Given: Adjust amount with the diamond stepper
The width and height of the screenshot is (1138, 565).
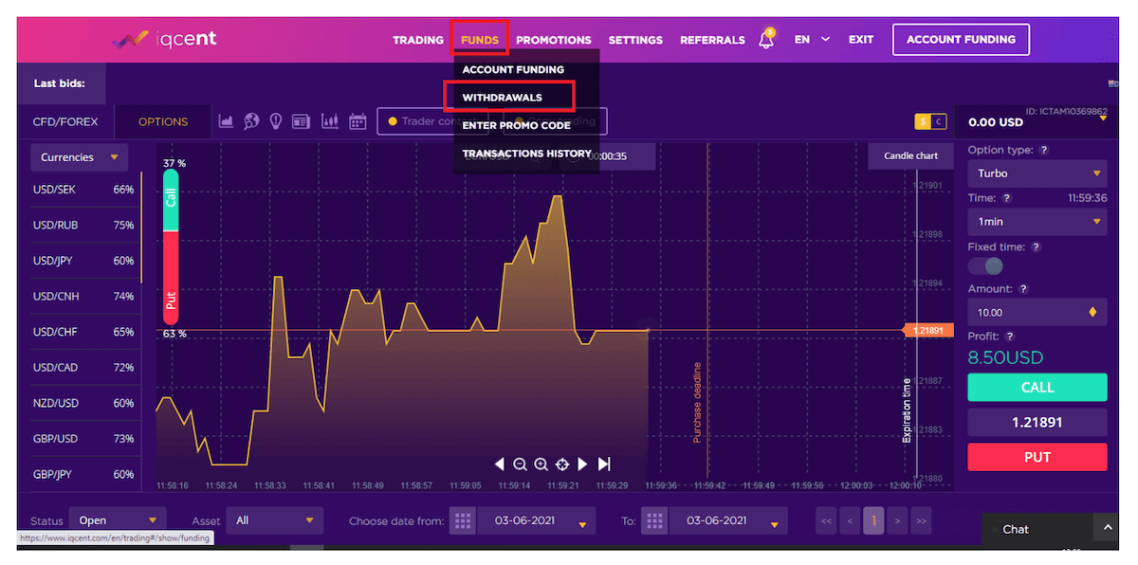Looking at the screenshot, I should (1092, 312).
